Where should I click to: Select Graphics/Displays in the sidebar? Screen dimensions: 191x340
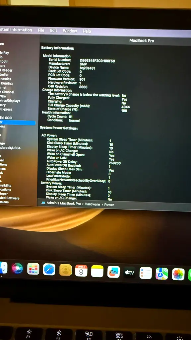tap(10, 101)
